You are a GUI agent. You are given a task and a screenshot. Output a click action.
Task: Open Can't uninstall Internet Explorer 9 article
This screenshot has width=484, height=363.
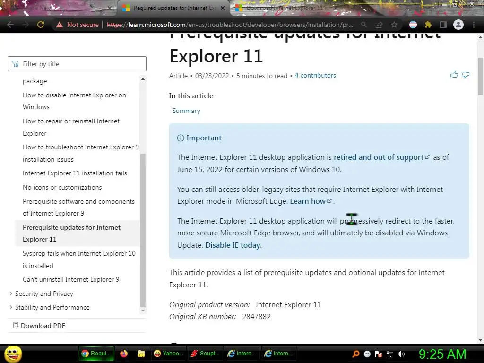pos(71,280)
